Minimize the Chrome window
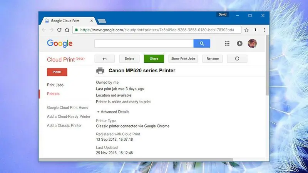 [237, 15]
